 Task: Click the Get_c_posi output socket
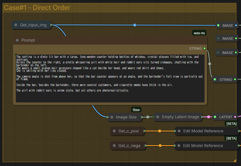pos(144,131)
